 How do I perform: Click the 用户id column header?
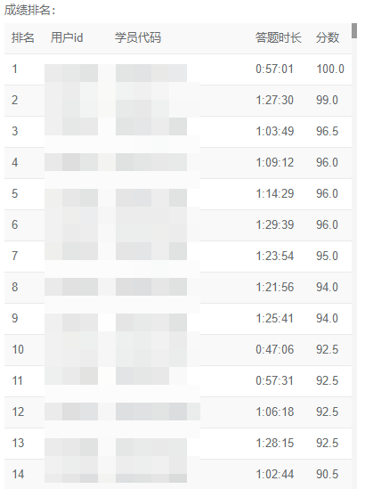click(67, 37)
